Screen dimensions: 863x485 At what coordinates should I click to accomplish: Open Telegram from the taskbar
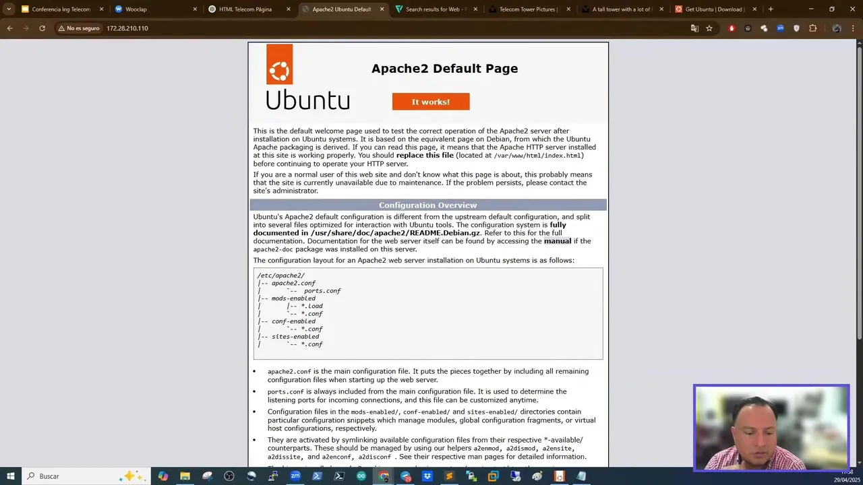[x=405, y=476]
